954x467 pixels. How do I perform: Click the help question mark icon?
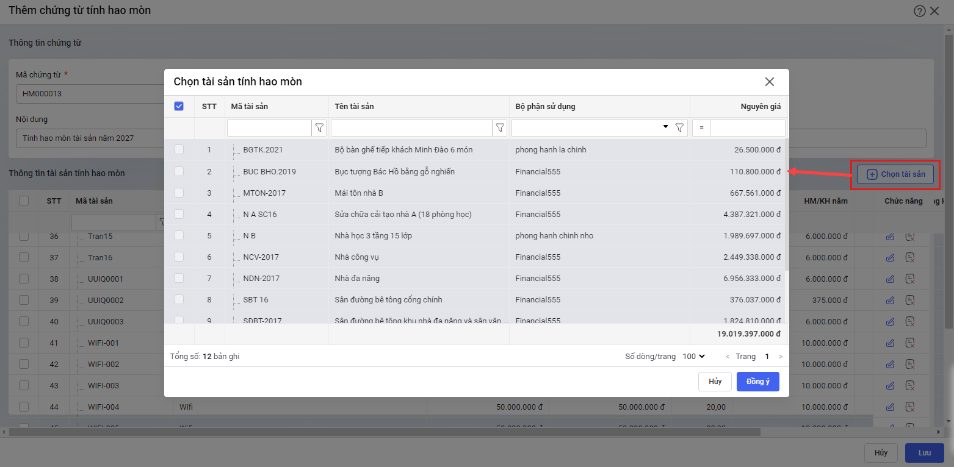pos(919,11)
